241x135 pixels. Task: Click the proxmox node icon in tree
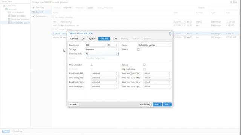[x=6, y=9]
